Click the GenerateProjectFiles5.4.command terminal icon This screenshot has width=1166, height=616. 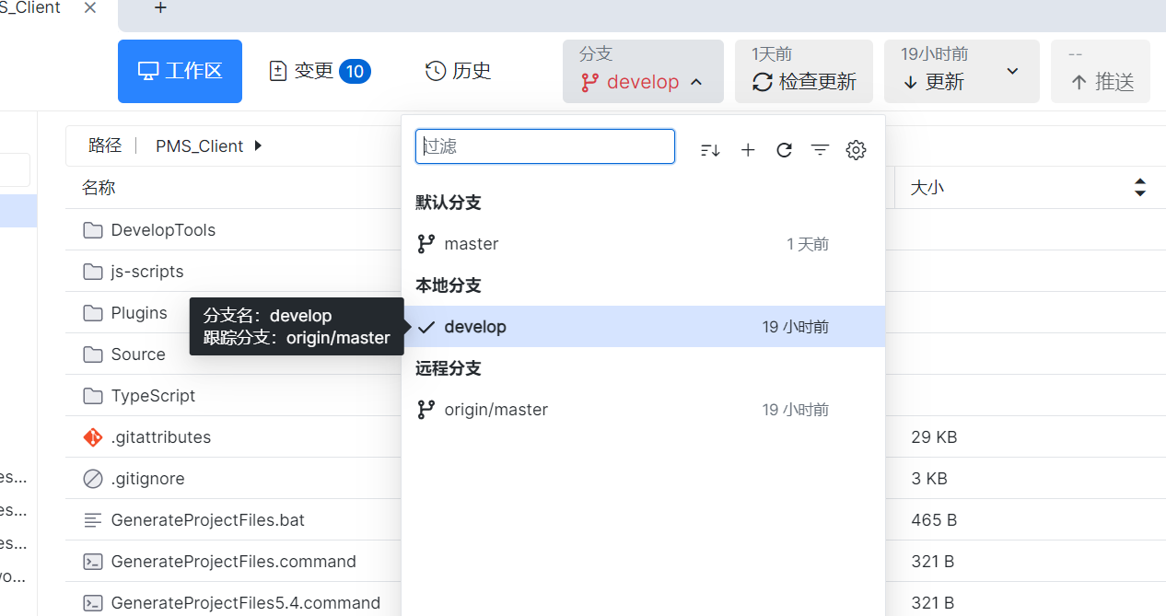[93, 603]
